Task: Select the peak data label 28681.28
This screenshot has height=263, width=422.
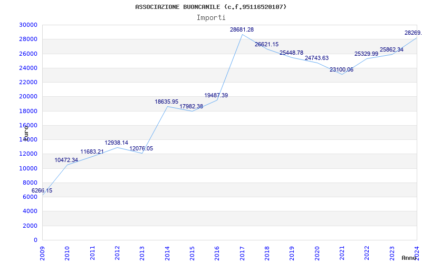Action: [x=242, y=30]
